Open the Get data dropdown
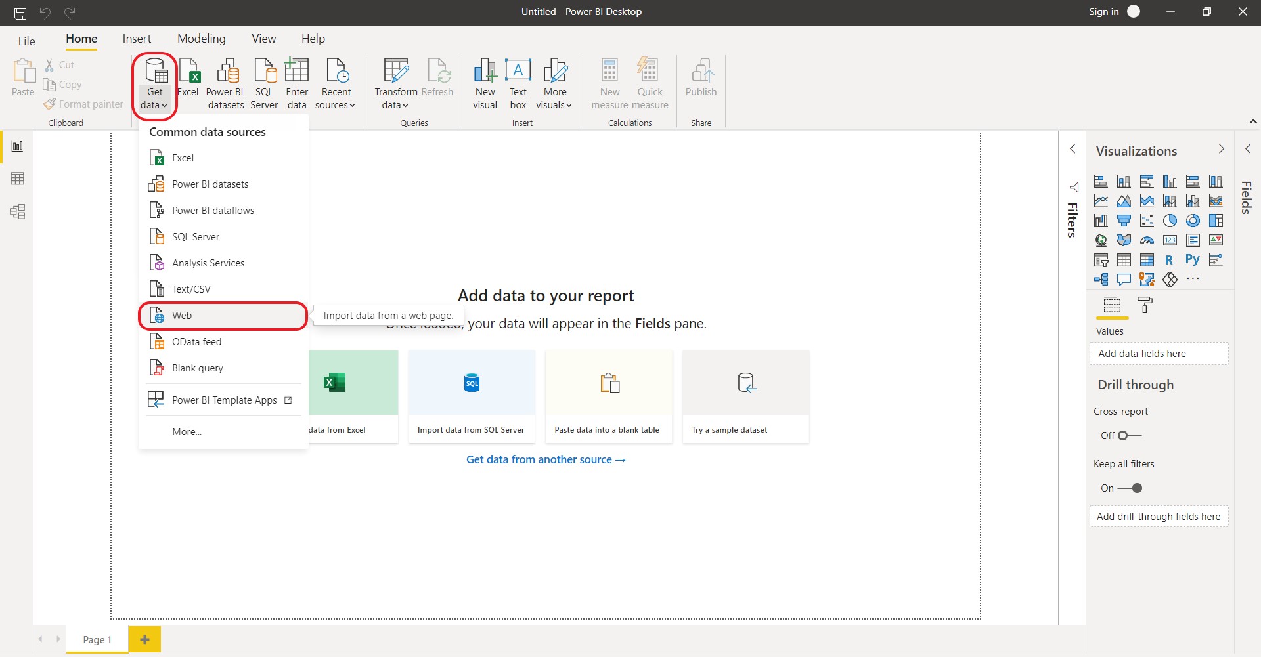Viewport: 1261px width, 657px height. (x=155, y=85)
